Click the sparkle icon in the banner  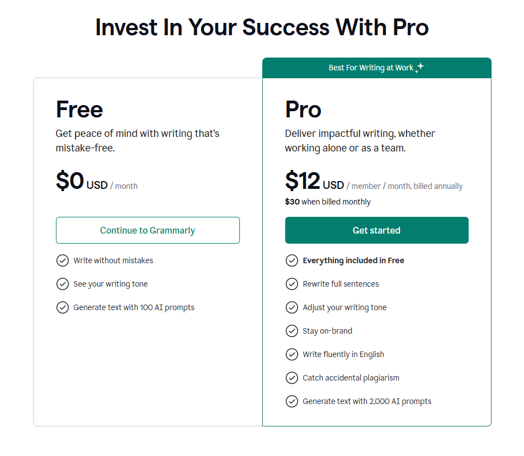(x=419, y=68)
